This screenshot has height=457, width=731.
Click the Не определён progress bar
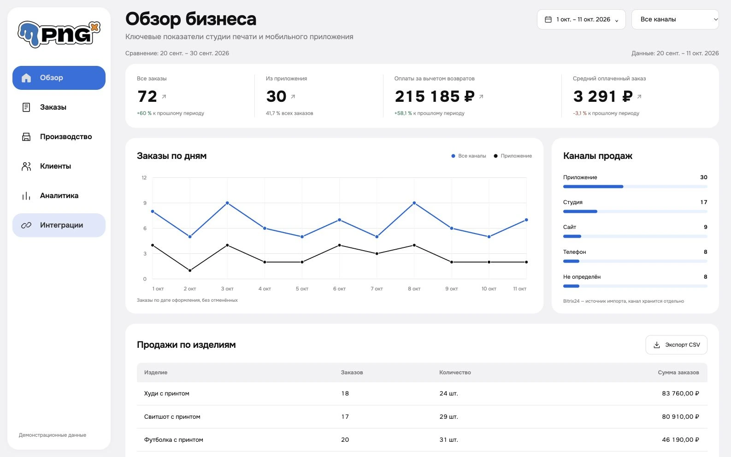[635, 286]
